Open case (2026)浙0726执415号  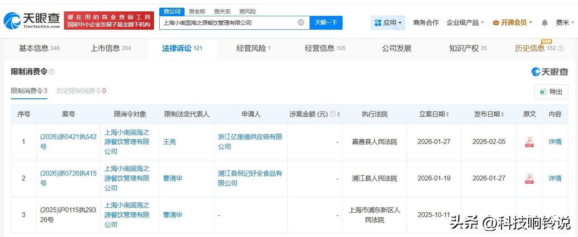tap(68, 178)
